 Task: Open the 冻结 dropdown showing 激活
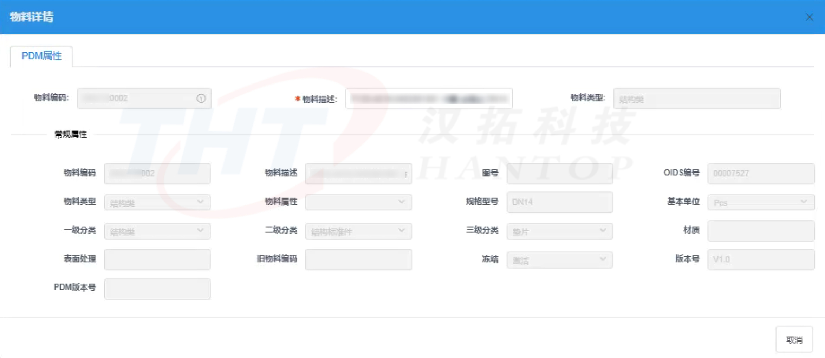(x=560, y=260)
